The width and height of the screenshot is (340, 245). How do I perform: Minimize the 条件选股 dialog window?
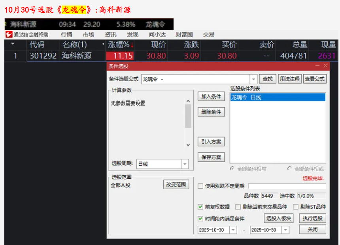tap(317, 66)
